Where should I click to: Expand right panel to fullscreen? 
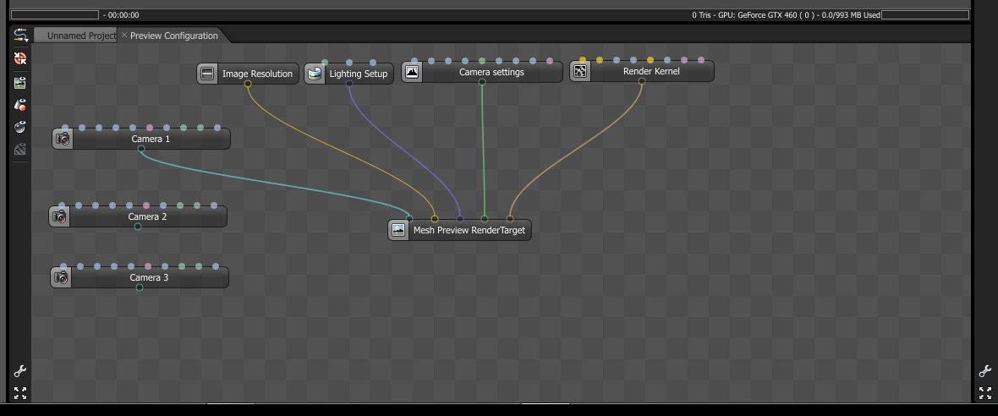pos(985,393)
